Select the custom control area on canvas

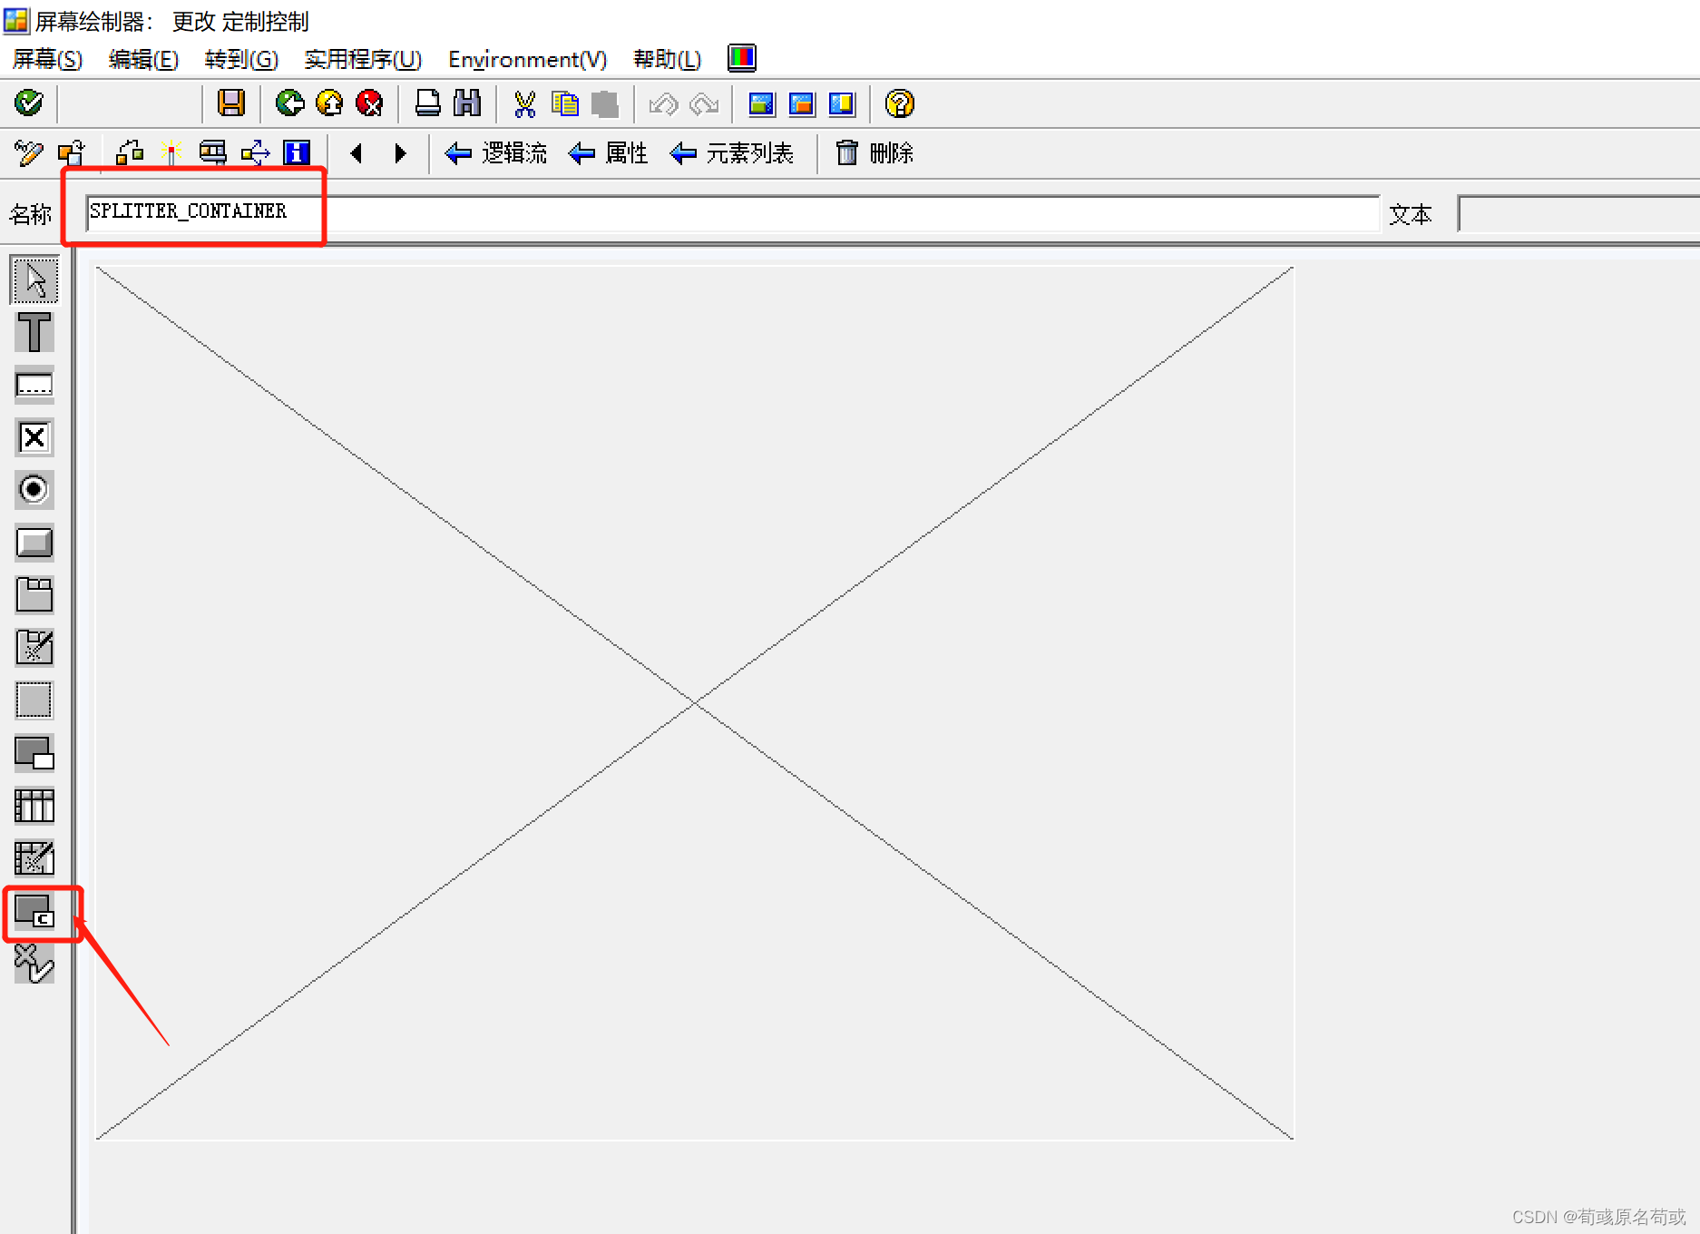[695, 703]
